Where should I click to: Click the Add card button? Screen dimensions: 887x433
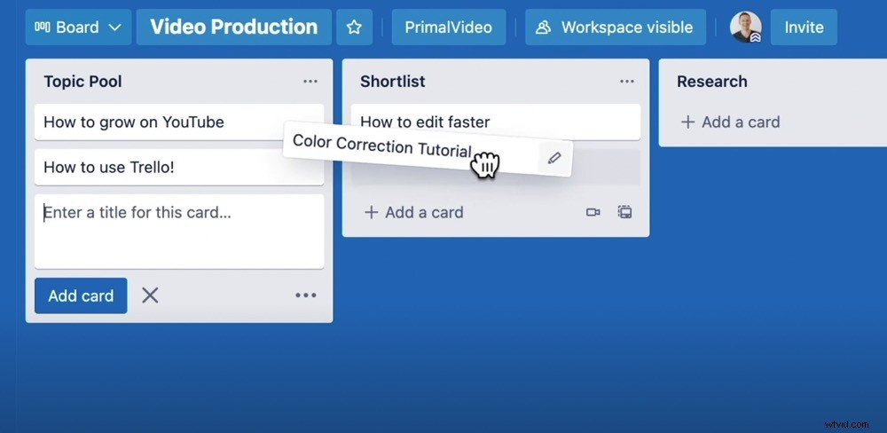81,295
